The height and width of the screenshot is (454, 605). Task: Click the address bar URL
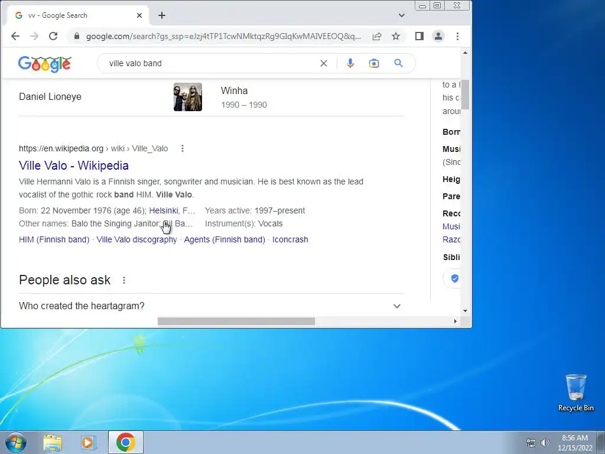coord(223,36)
